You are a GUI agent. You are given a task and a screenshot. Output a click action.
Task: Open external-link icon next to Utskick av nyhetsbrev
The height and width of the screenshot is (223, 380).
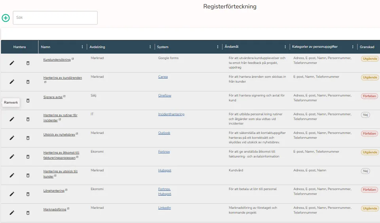[77, 134]
